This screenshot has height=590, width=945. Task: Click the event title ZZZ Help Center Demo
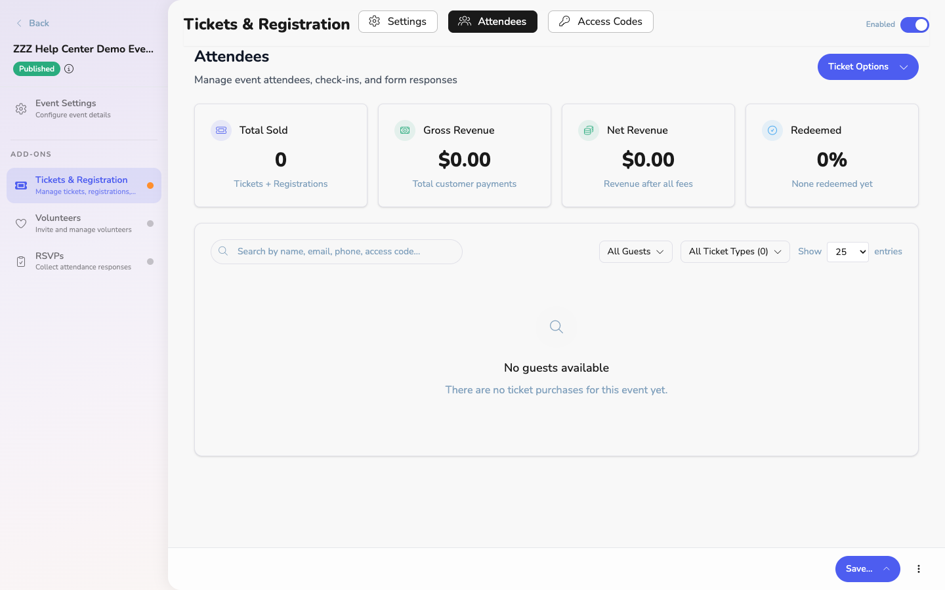tap(83, 49)
